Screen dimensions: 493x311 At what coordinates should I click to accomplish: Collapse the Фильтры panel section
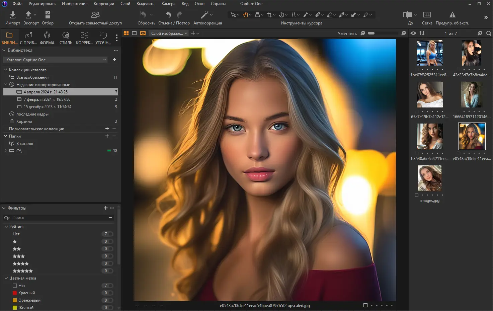coord(4,208)
